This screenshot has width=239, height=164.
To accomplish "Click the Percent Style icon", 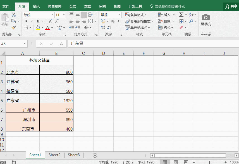I will click(113, 21).
